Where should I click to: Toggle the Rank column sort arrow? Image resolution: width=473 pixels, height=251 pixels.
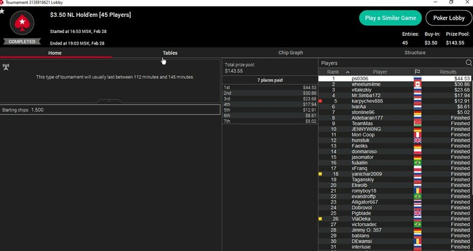pos(347,72)
